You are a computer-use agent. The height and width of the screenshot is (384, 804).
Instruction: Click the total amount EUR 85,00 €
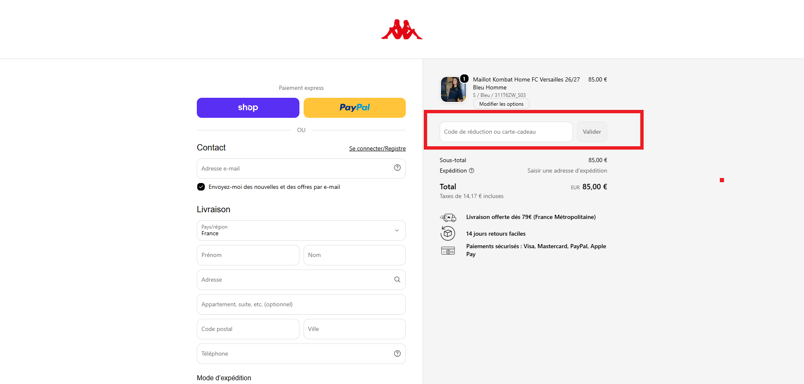[589, 187]
